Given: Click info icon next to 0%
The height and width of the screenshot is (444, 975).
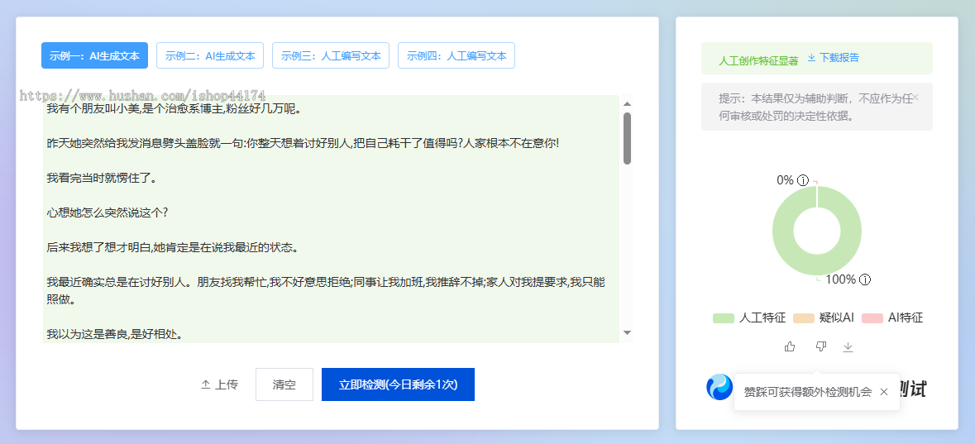Looking at the screenshot, I should (x=803, y=180).
